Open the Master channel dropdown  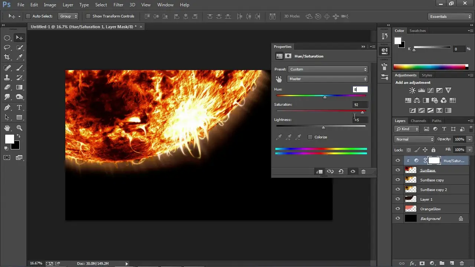(328, 79)
